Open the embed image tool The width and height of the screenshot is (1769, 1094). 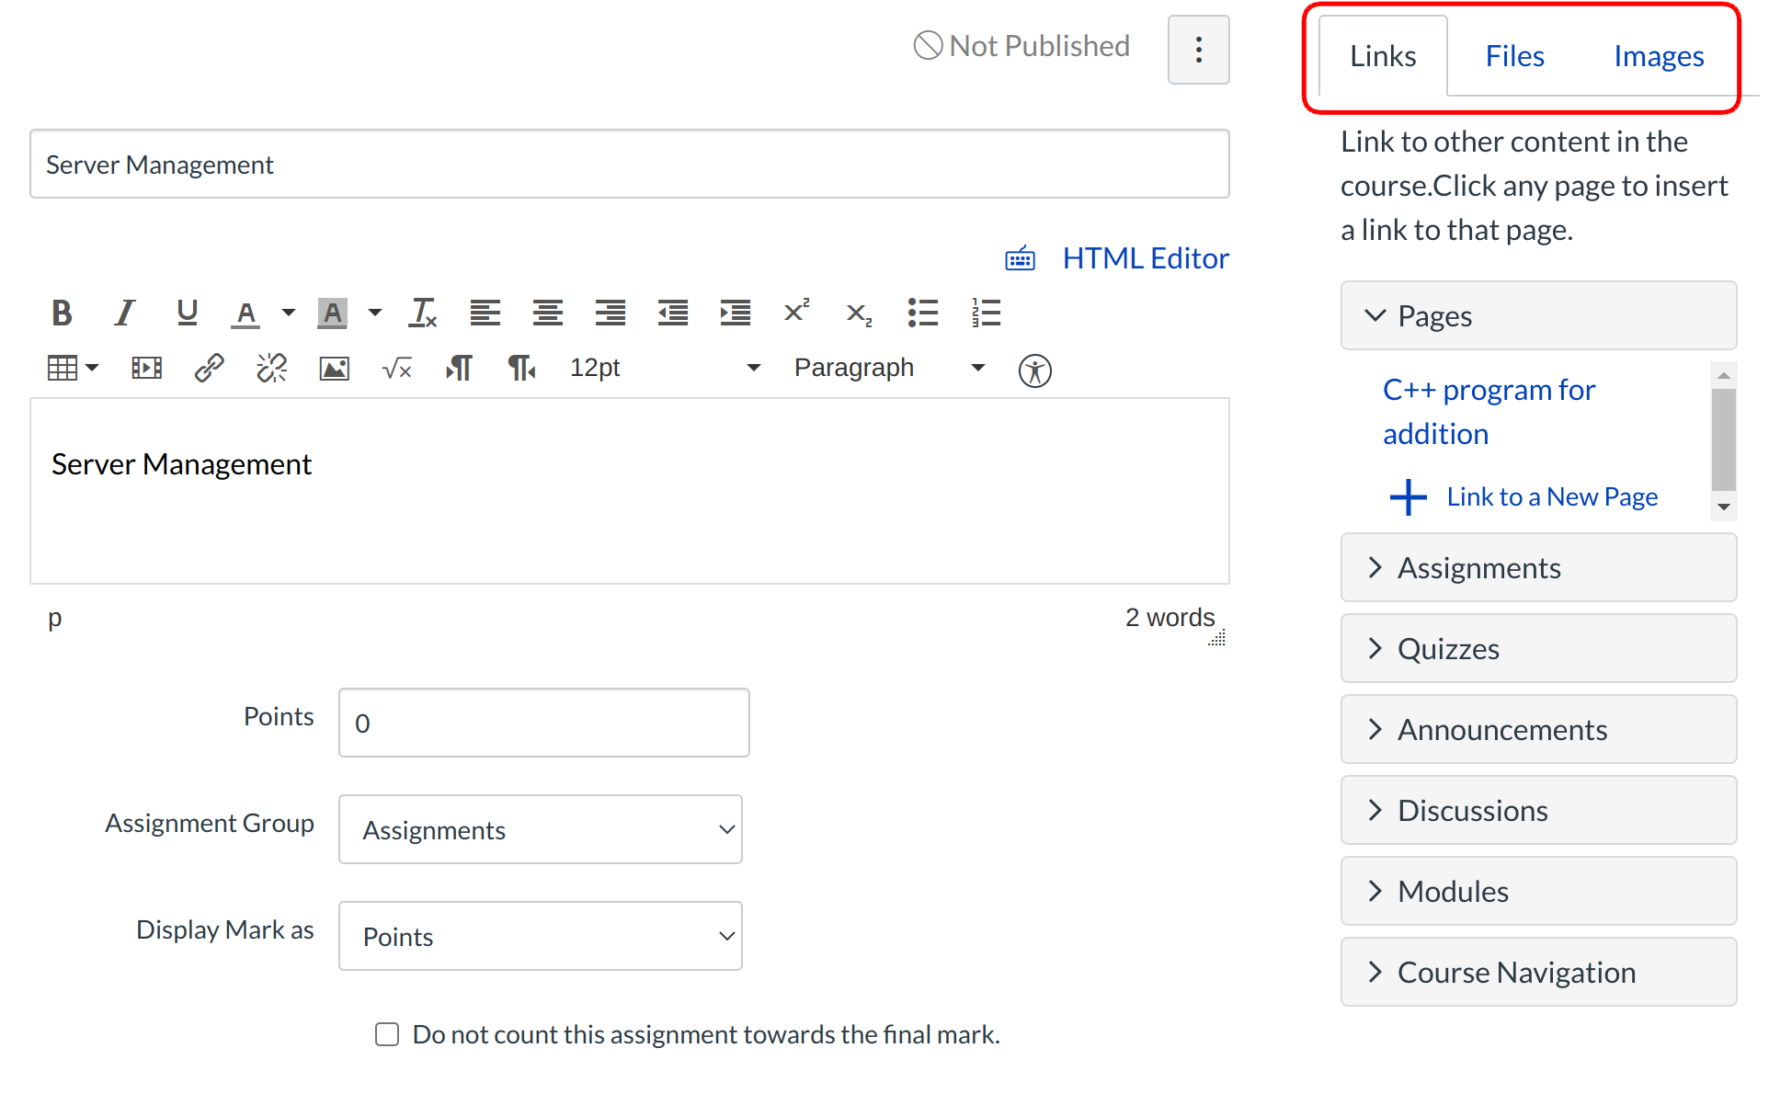click(334, 369)
